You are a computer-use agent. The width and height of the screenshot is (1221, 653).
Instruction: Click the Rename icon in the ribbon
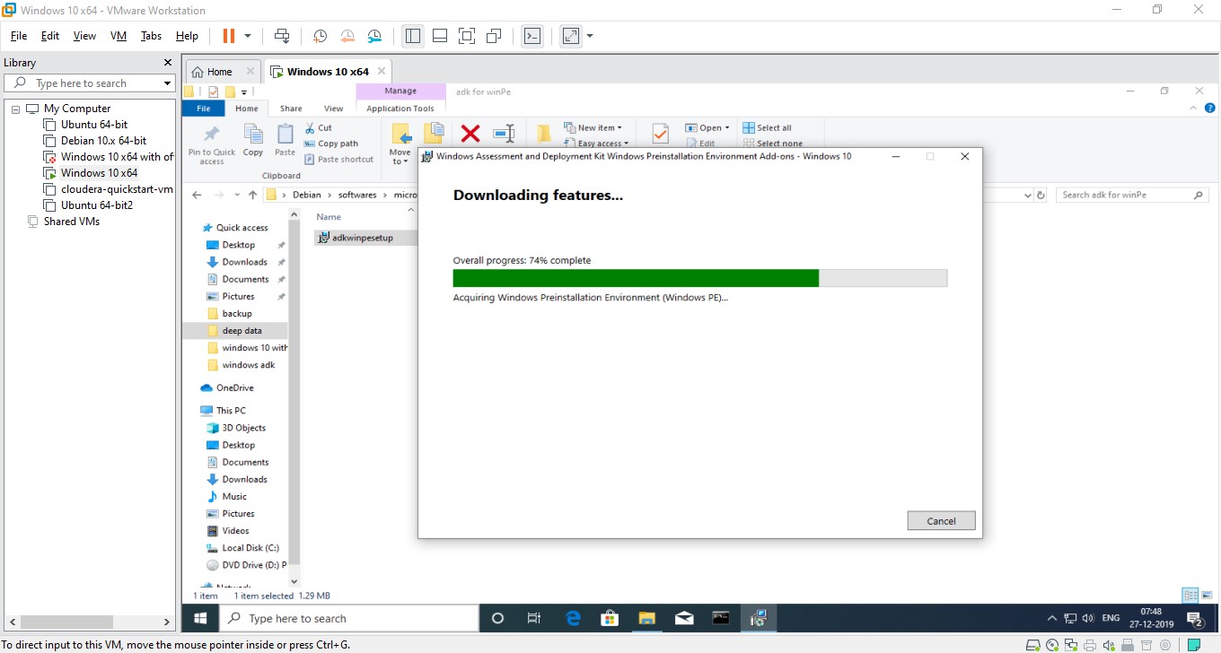point(504,134)
